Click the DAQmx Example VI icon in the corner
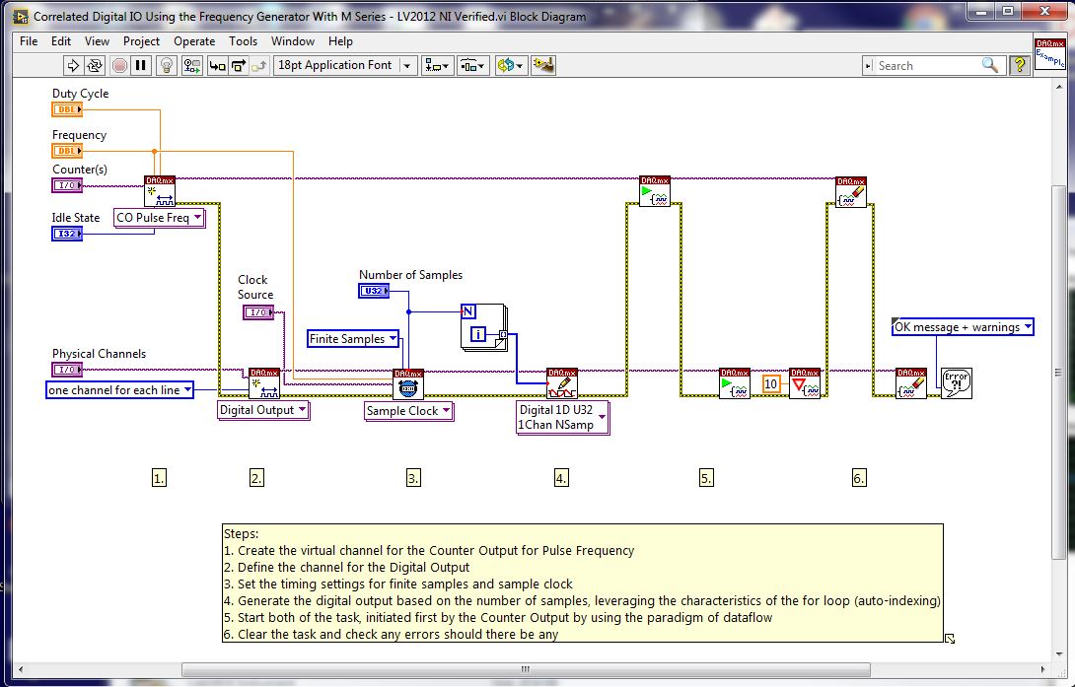Image resolution: width=1075 pixels, height=687 pixels. [x=1049, y=53]
